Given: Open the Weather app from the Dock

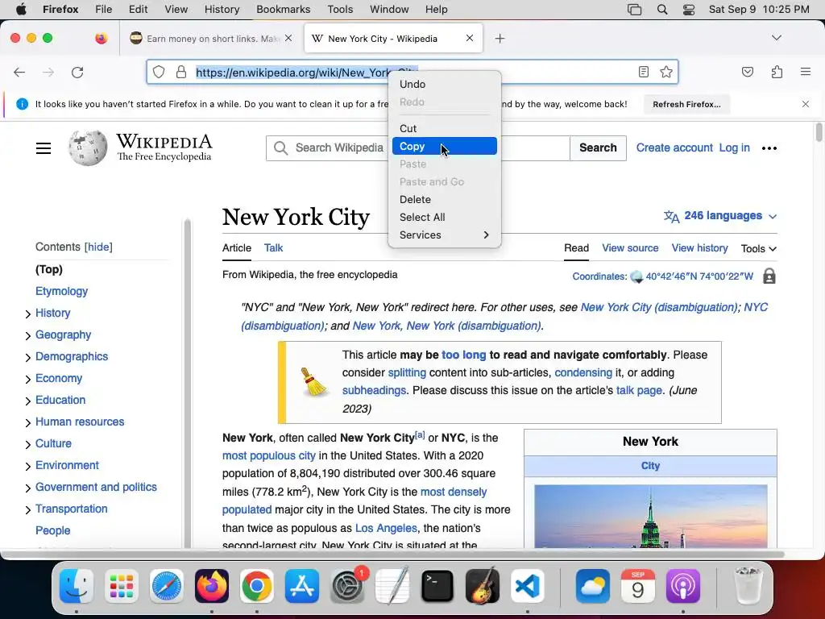Looking at the screenshot, I should [x=593, y=586].
